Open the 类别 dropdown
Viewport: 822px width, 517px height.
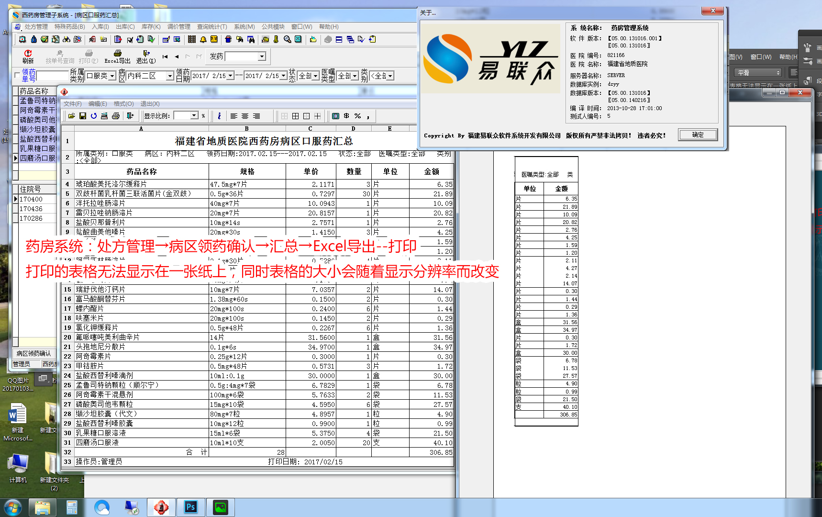pyautogui.click(x=390, y=76)
